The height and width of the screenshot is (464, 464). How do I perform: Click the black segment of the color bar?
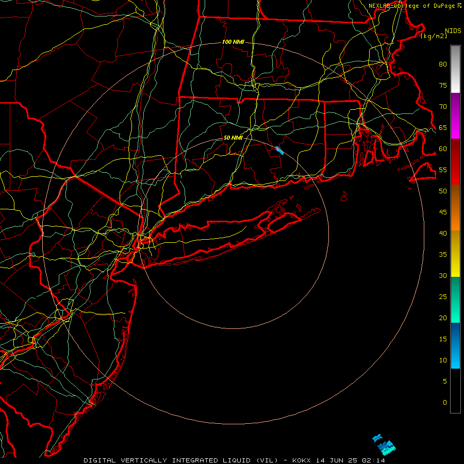coord(455,391)
